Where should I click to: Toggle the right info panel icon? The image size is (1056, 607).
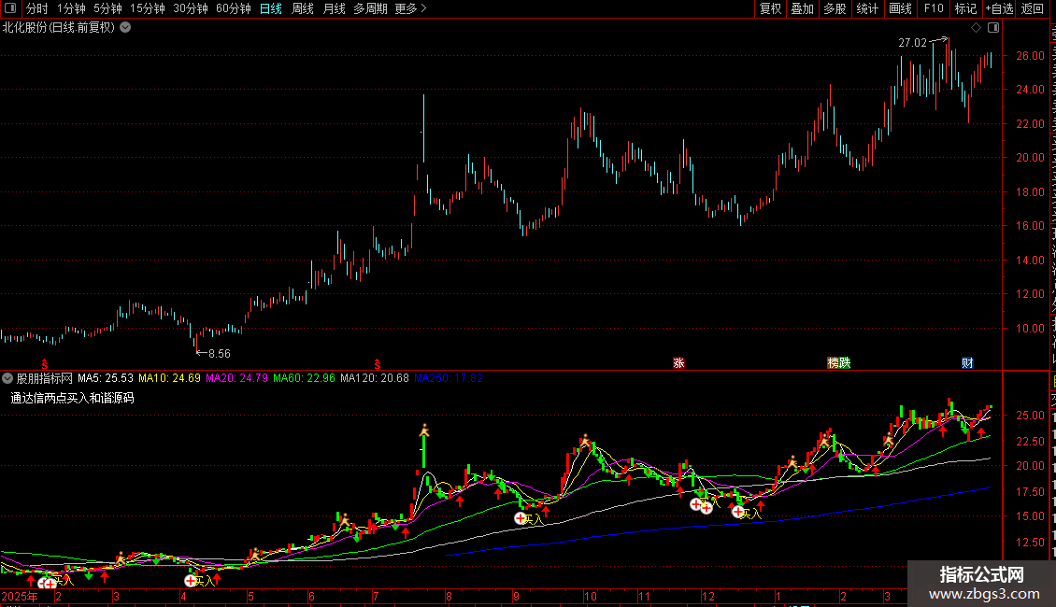[993, 28]
